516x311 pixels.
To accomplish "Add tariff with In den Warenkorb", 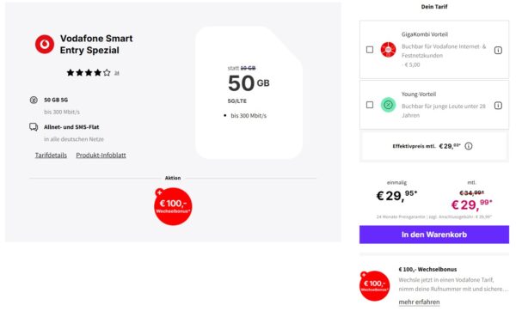I will (x=434, y=235).
